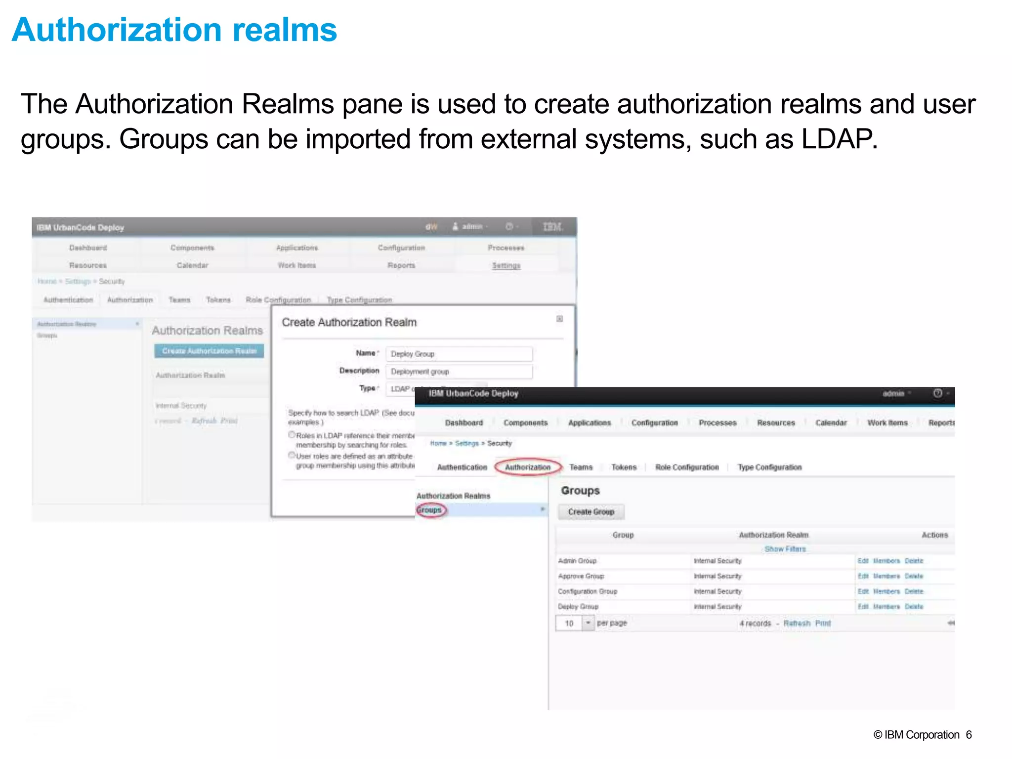Open Settings tab in the back window
The height and width of the screenshot is (759, 1012).
506,265
